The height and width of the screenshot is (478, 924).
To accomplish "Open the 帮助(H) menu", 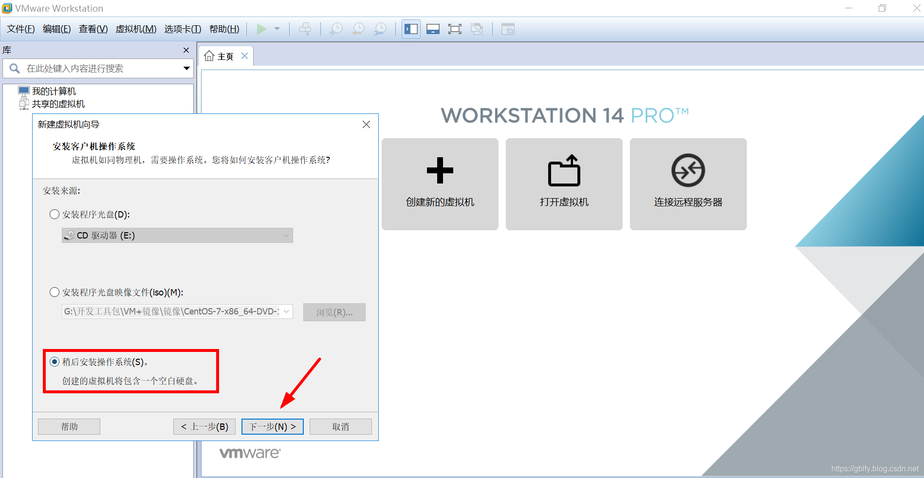I will (x=224, y=29).
